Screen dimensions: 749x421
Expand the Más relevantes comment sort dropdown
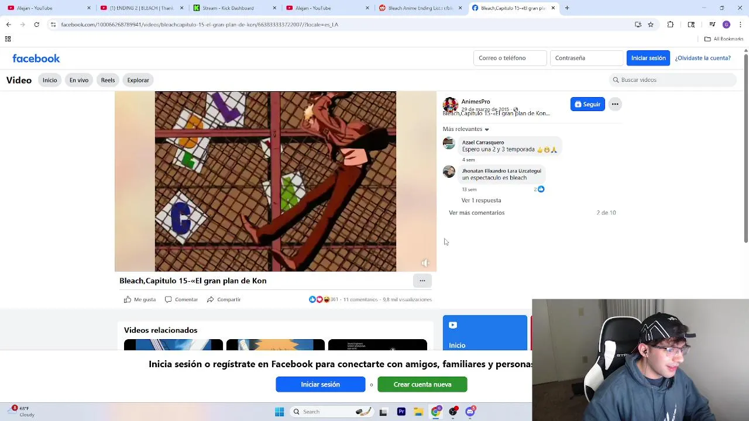point(466,129)
